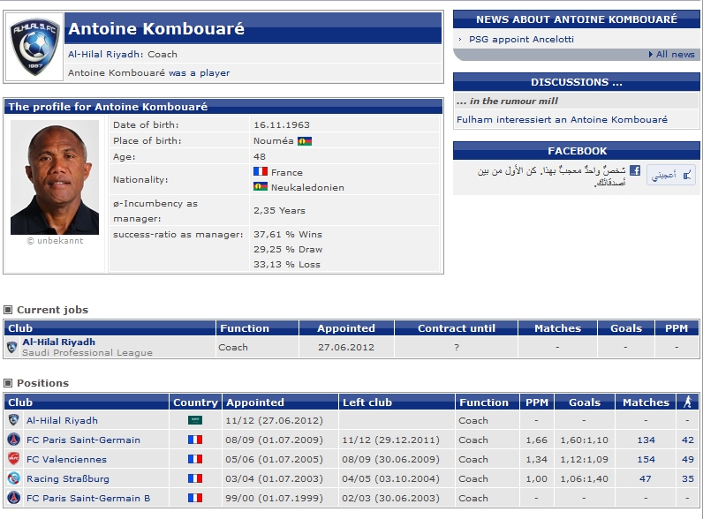Click the Left club column header
The width and height of the screenshot is (703, 519).
[x=397, y=402]
